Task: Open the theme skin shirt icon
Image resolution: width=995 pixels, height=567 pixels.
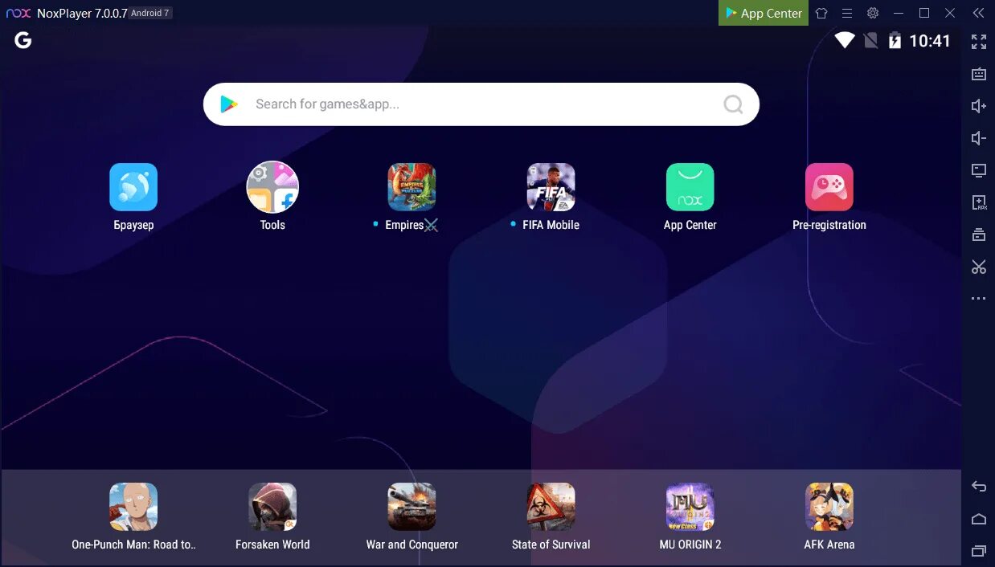Action: tap(821, 13)
